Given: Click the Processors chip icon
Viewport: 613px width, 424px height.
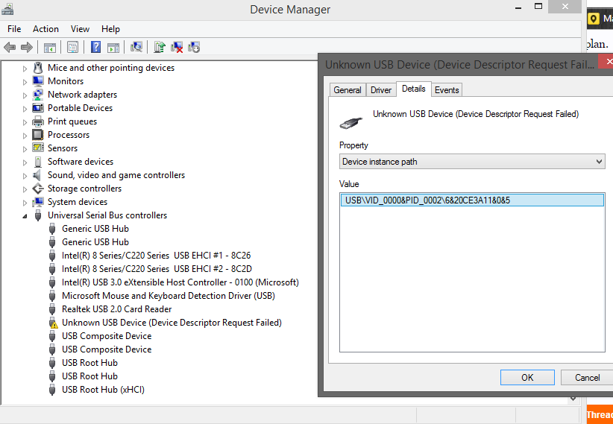Looking at the screenshot, I should pos(38,135).
